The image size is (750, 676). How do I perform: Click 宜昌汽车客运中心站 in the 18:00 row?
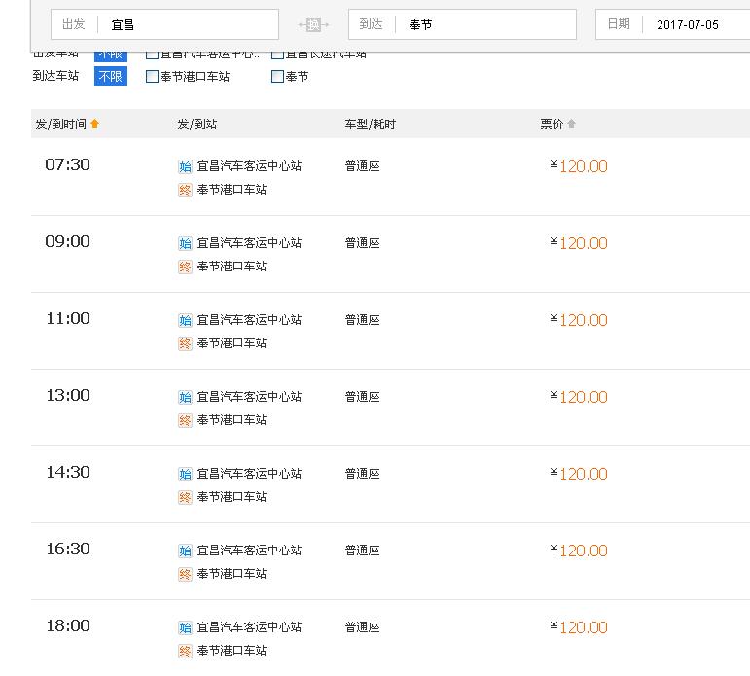point(249,627)
